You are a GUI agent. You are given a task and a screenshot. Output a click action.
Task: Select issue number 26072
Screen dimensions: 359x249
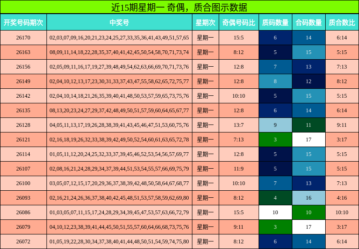click(x=23, y=241)
